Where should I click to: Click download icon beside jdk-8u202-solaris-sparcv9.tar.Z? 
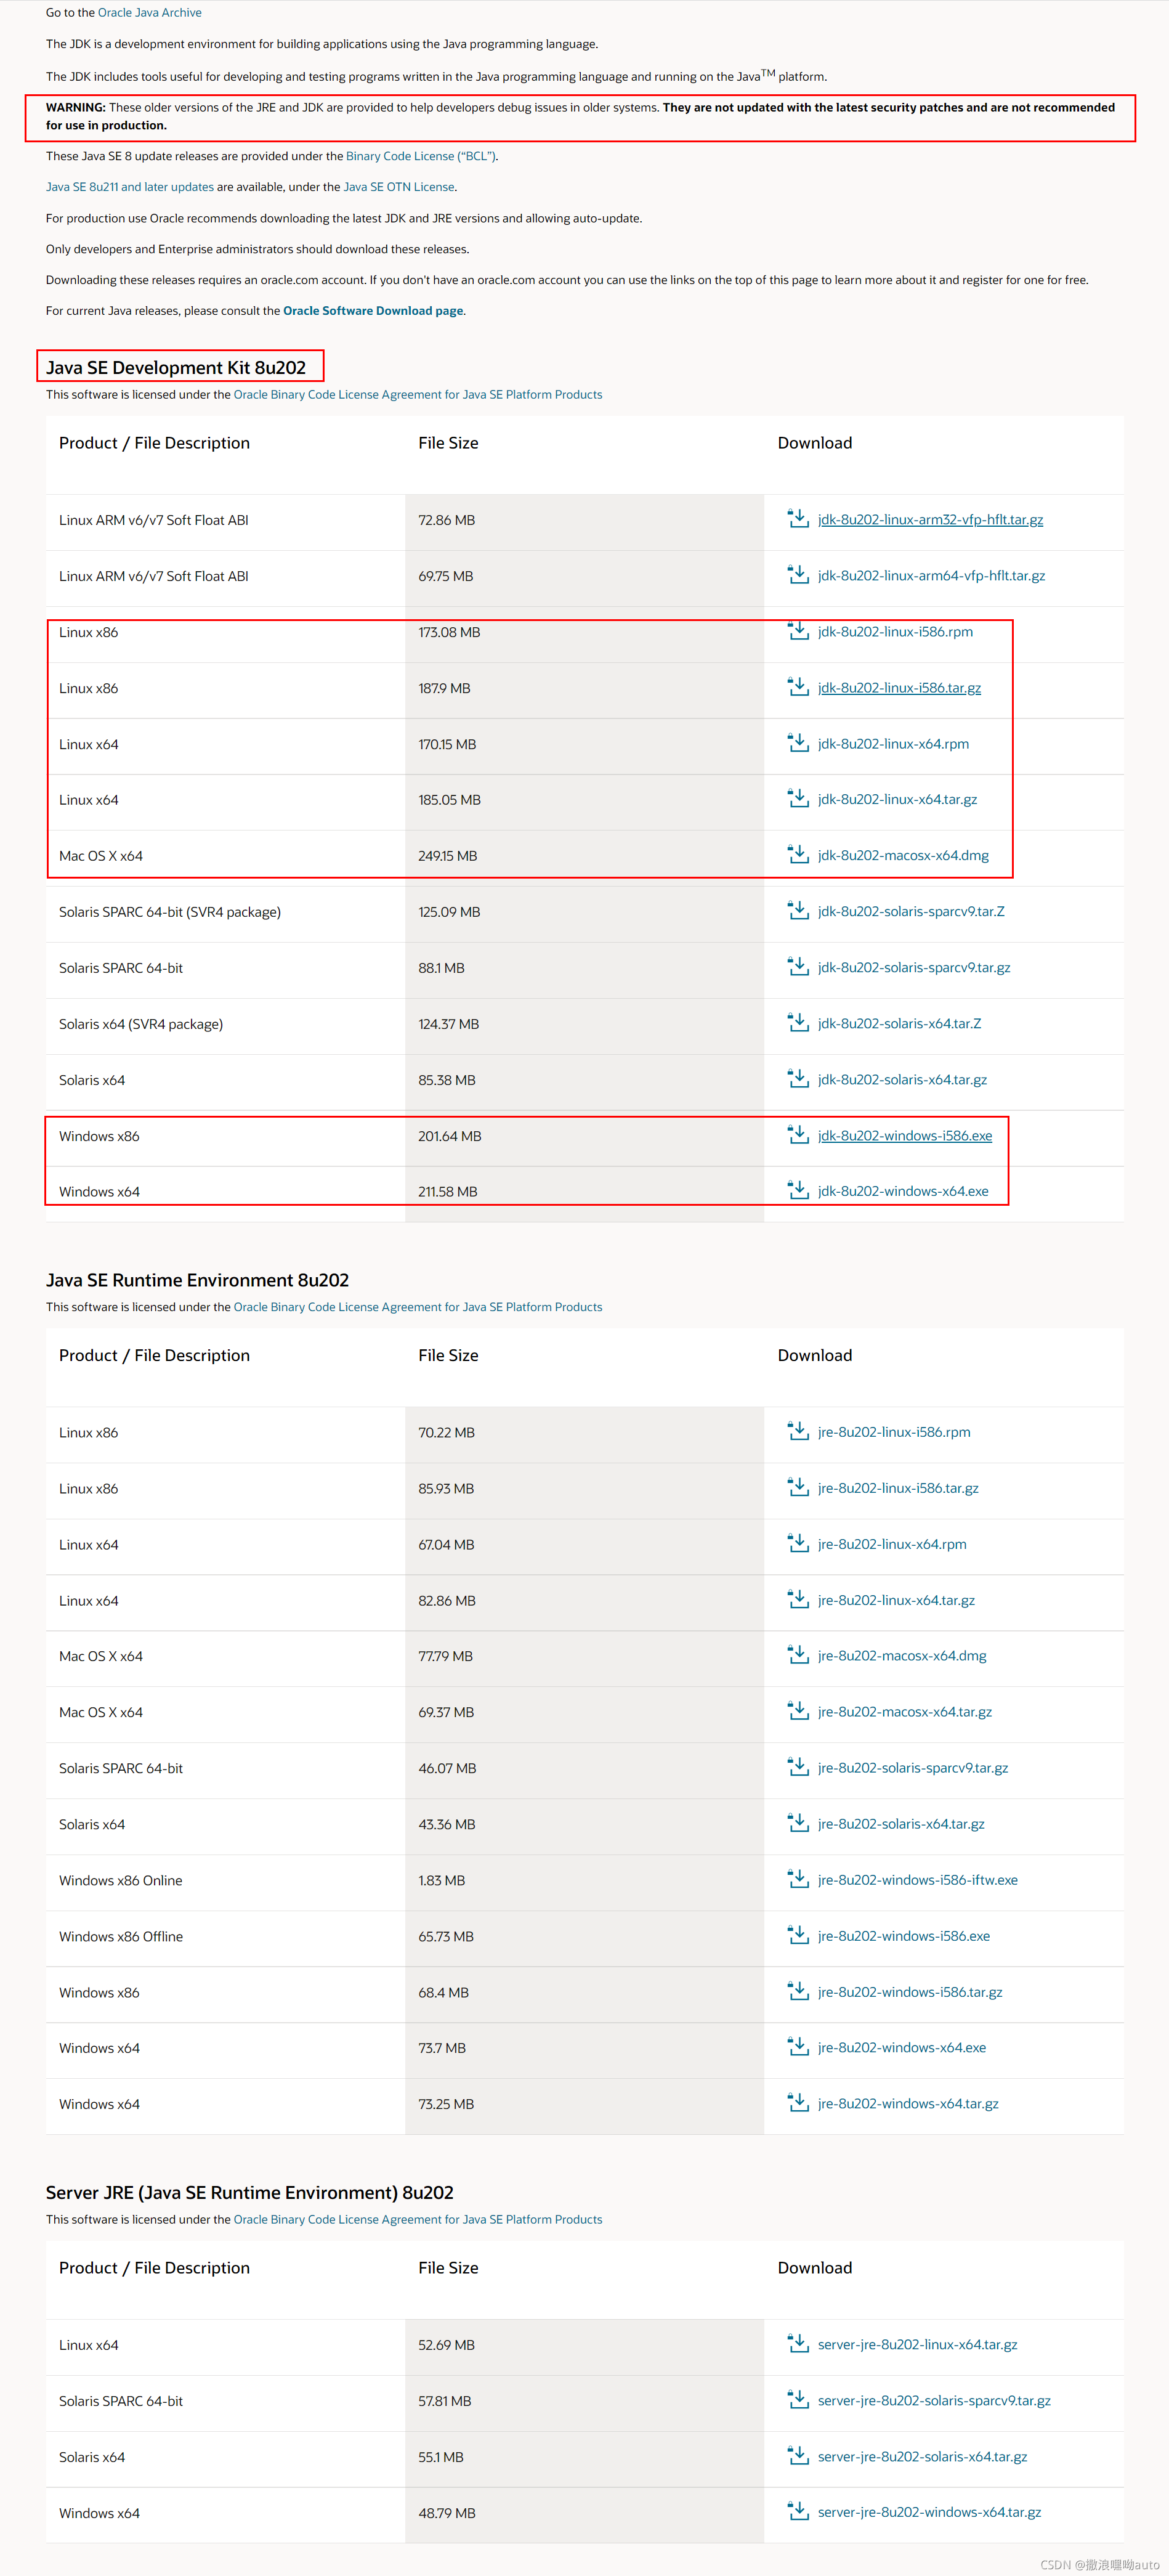pyautogui.click(x=799, y=911)
